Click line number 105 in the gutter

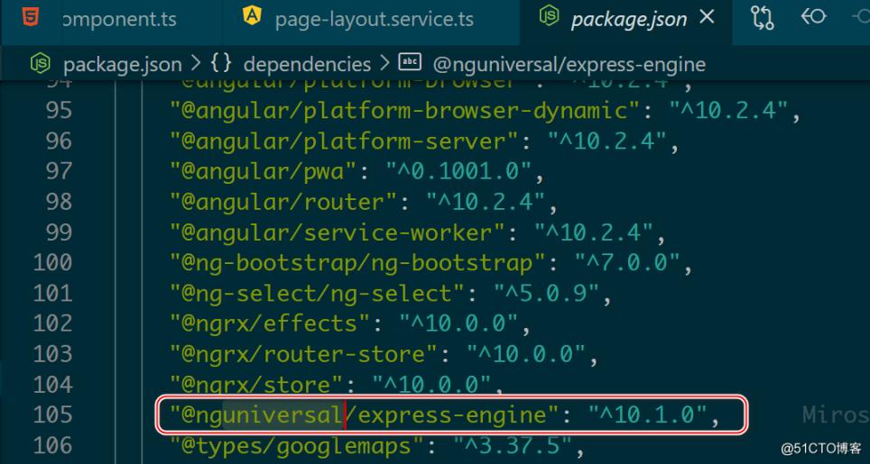52,414
